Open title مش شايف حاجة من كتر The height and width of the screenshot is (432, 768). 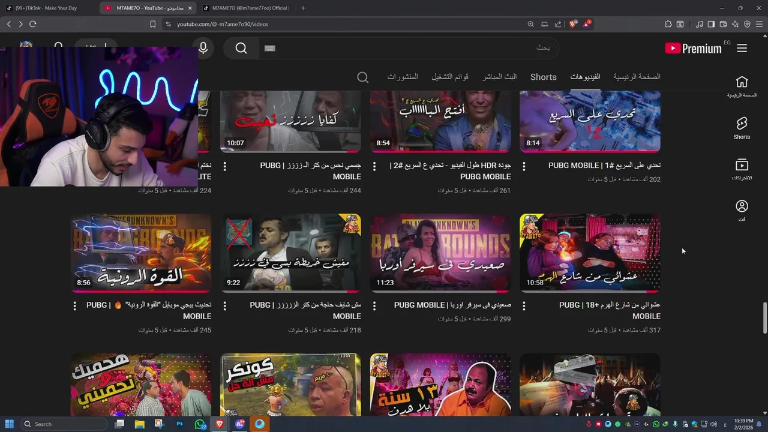tap(305, 311)
